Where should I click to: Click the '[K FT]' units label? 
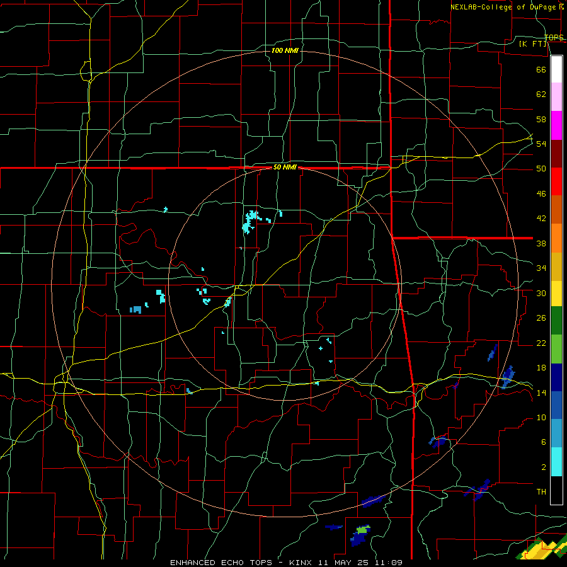532,44
